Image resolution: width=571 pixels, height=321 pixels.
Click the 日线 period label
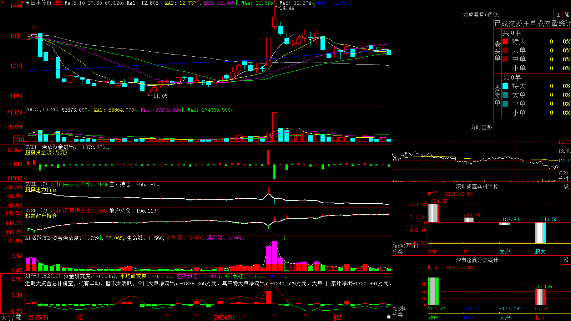click(57, 3)
